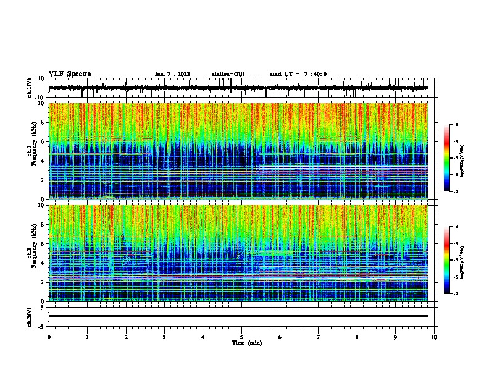Click the "-7" label on ch.2 color scale
The width and height of the screenshot is (489, 378).
(456, 293)
